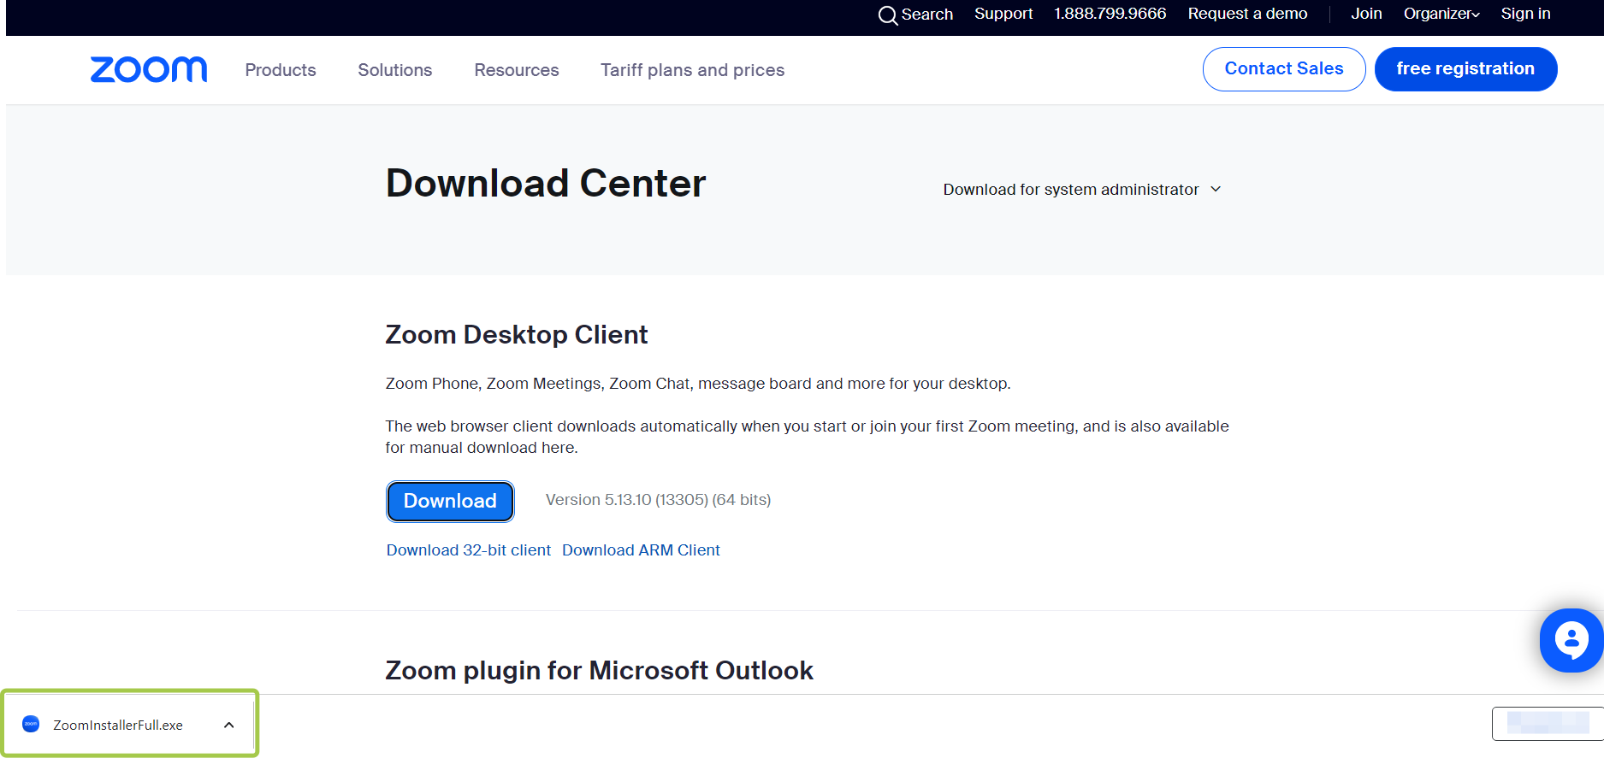
Task: Click the Zoom logo
Action: (x=149, y=69)
